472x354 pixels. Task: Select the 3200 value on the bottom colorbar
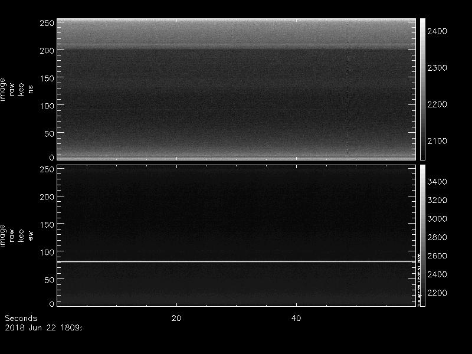click(437, 200)
